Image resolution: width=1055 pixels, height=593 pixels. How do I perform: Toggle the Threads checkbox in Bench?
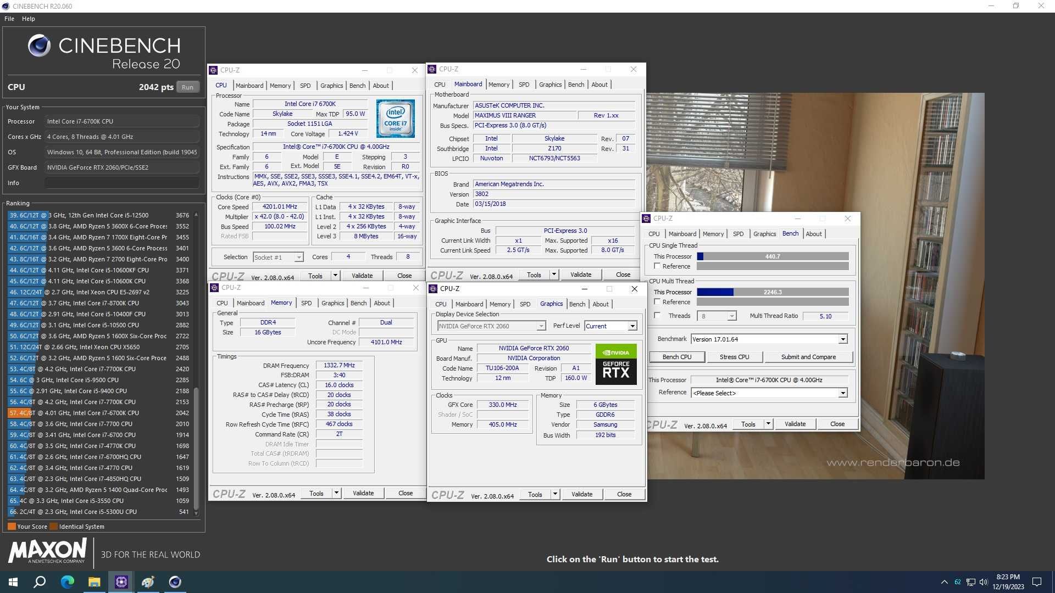(x=657, y=316)
